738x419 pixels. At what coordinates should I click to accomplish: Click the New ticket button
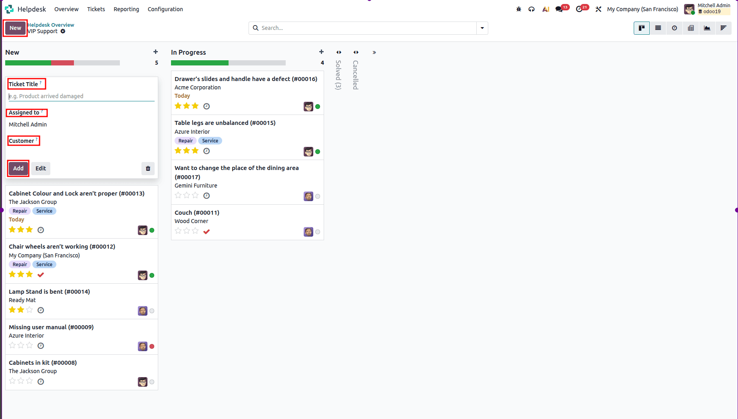16,28
